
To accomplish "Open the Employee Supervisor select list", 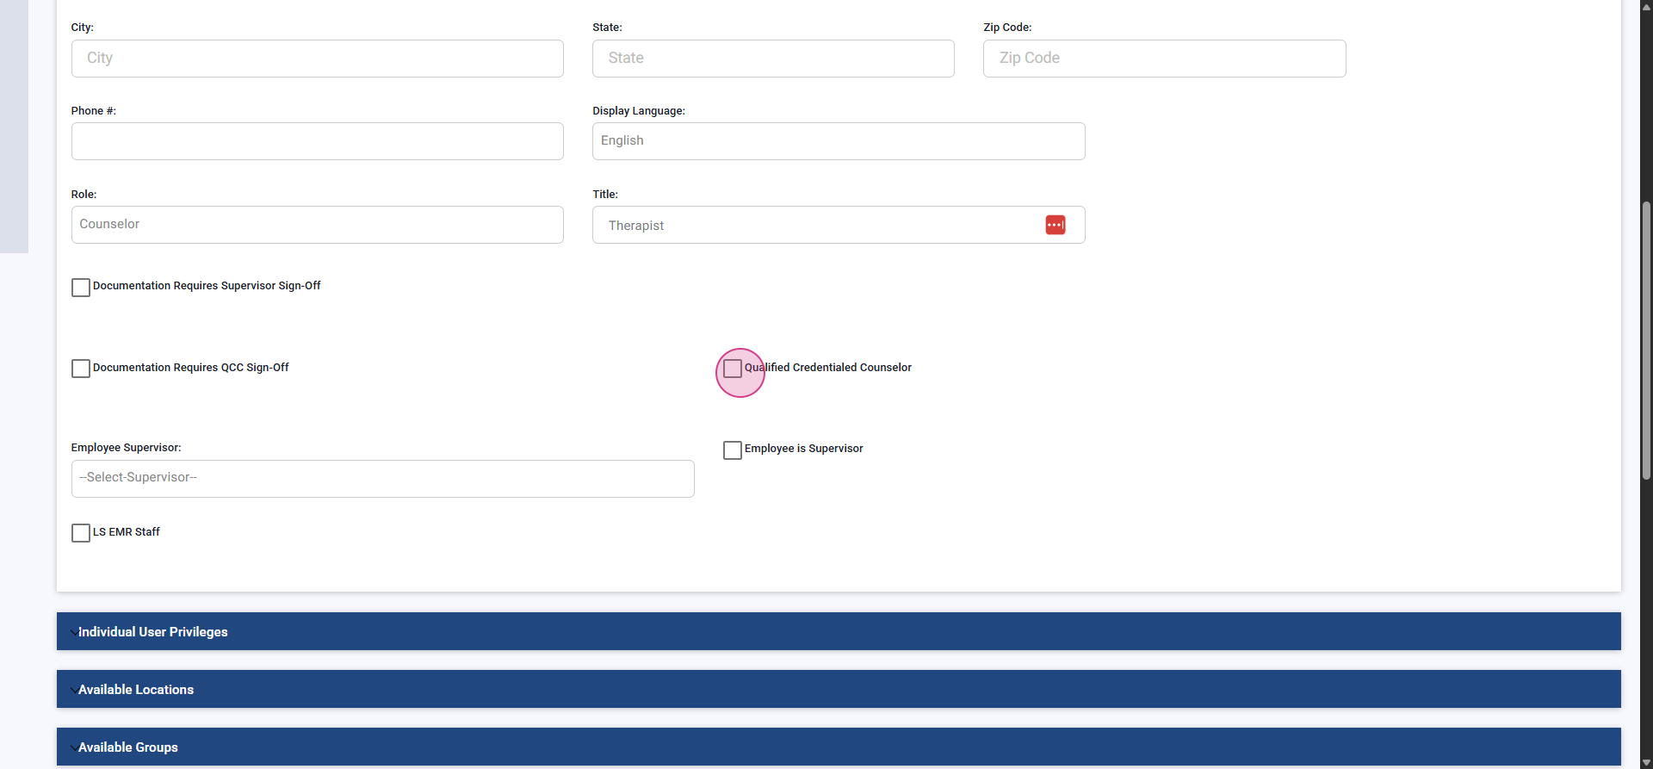I will pos(382,479).
